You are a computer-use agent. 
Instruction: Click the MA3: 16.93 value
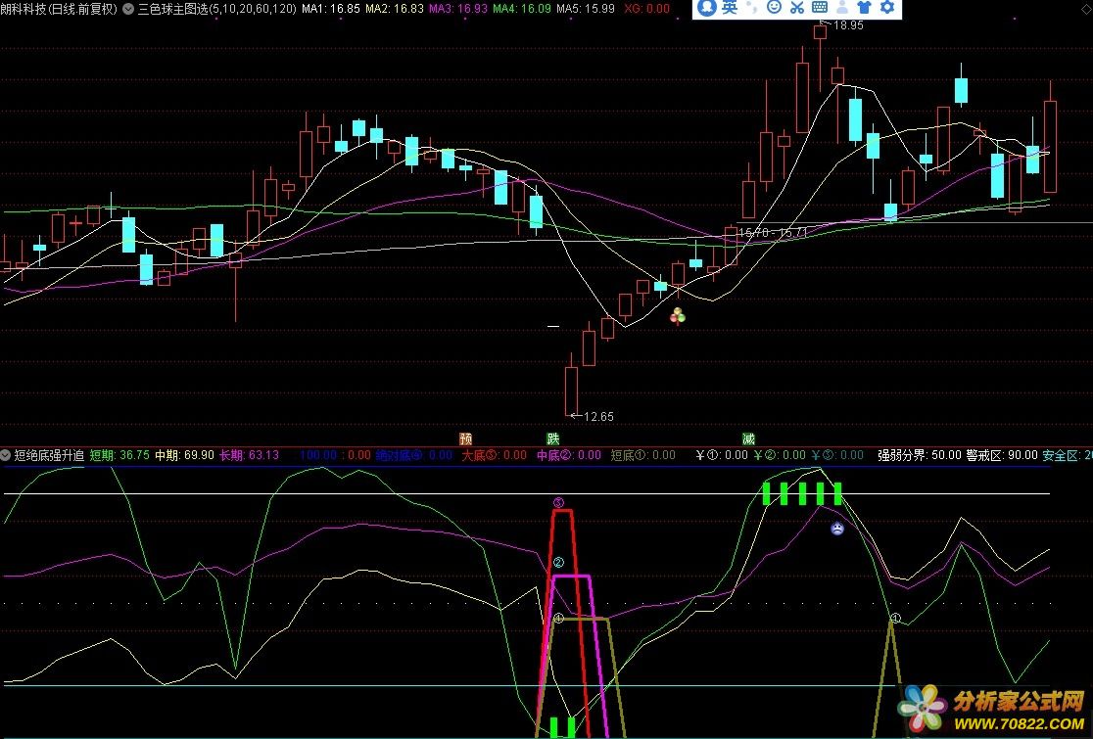click(x=458, y=9)
